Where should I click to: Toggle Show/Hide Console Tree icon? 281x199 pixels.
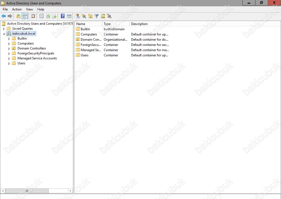coord(25,16)
